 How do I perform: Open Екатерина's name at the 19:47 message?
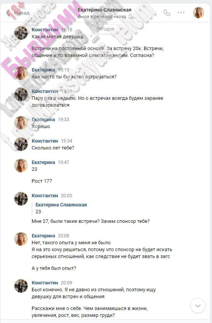tap(43, 162)
